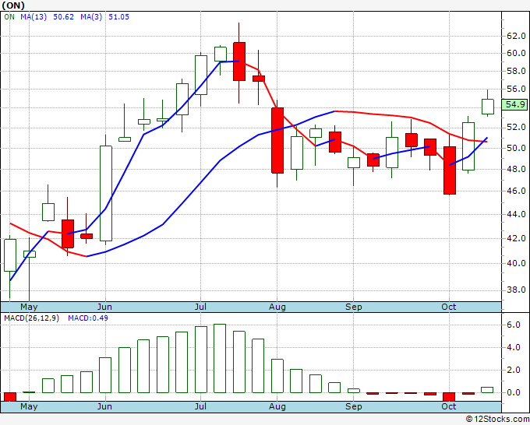530x425 pixels.
Task: Click "May" on the MACD panel's date axis
Action: [29, 406]
